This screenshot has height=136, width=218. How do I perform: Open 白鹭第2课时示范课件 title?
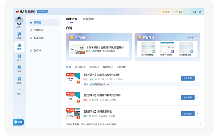point(102,95)
